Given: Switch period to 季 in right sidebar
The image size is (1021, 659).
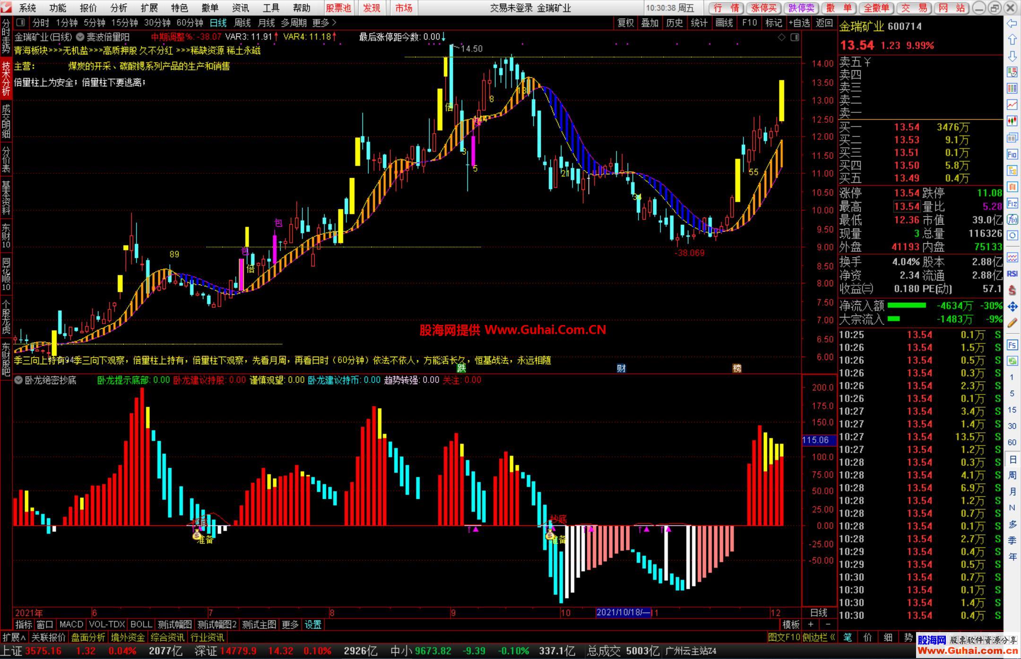Looking at the screenshot, I should pos(1012,540).
